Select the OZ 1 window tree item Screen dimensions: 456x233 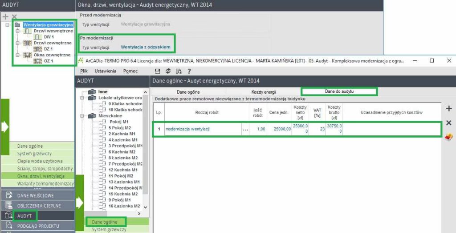48,61
